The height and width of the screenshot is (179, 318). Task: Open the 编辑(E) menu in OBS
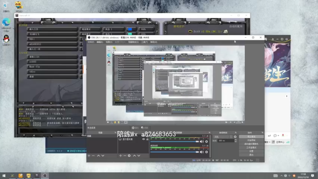tap(100, 42)
